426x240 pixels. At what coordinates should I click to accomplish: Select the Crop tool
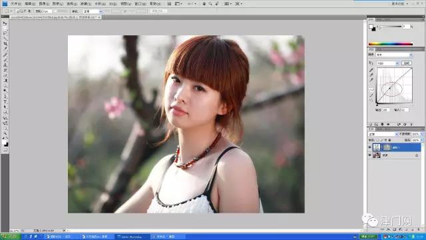(5, 43)
